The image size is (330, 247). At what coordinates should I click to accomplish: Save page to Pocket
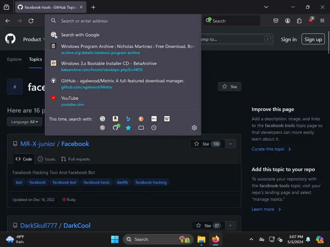click(276, 21)
